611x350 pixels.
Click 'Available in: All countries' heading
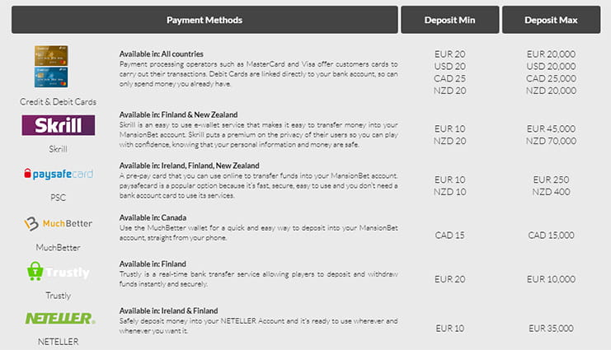coord(162,54)
